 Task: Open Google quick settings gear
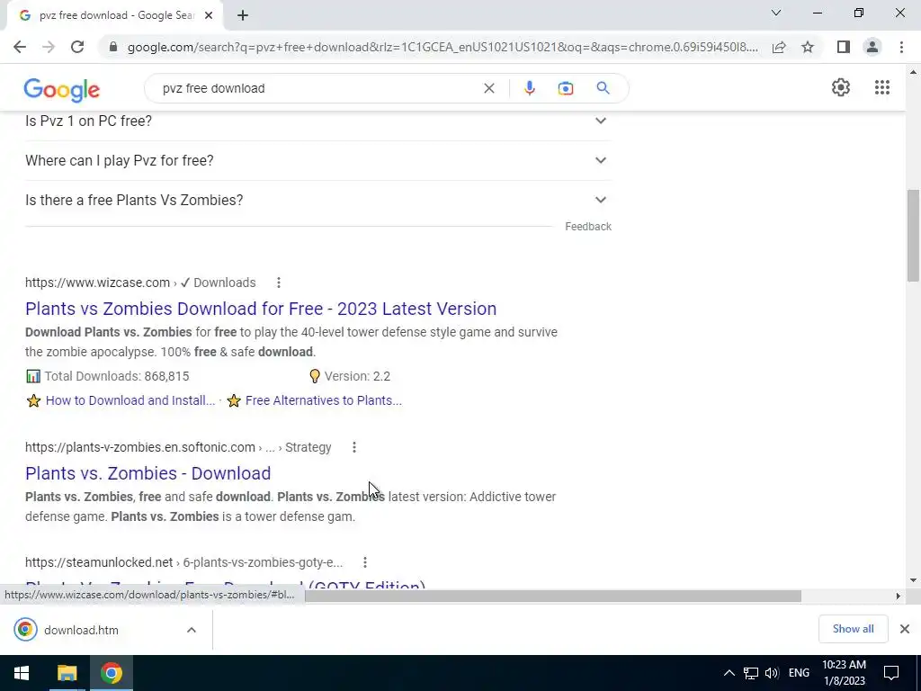tap(841, 87)
